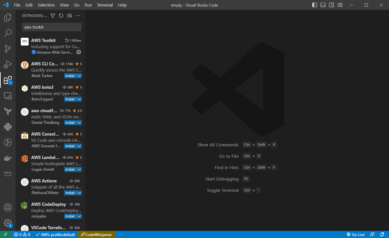The height and width of the screenshot is (238, 389).
Task: Install Logan Arnett's AWS Lambda extension
Action: tap(70, 169)
